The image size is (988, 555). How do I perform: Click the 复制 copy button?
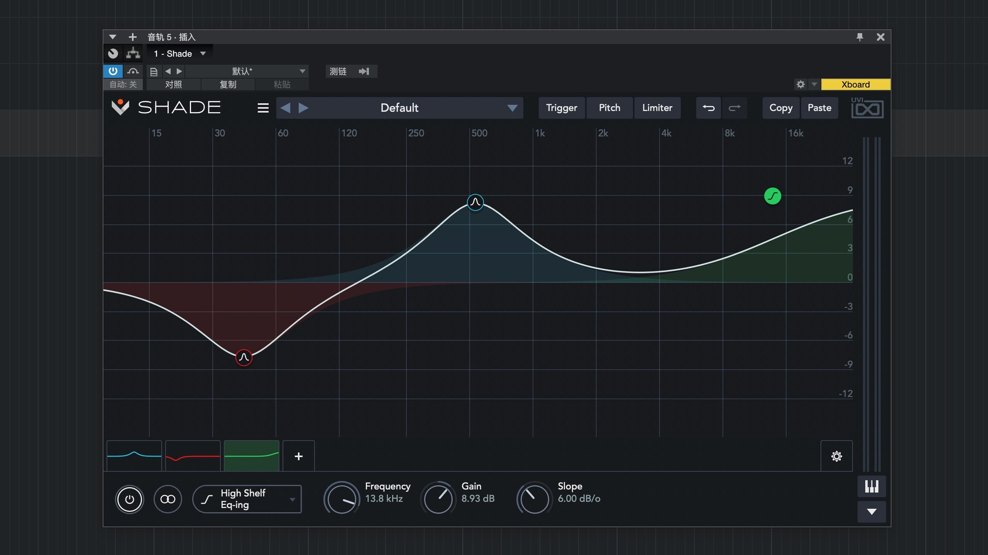pos(228,84)
